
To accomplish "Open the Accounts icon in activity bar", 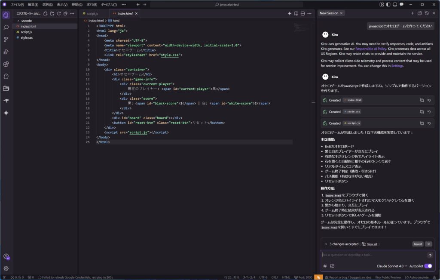I will [6, 256].
